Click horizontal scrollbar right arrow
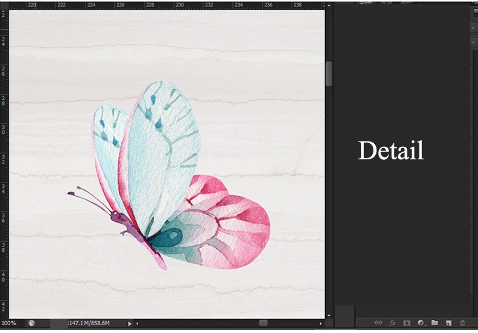The image size is (478, 333). (320, 323)
